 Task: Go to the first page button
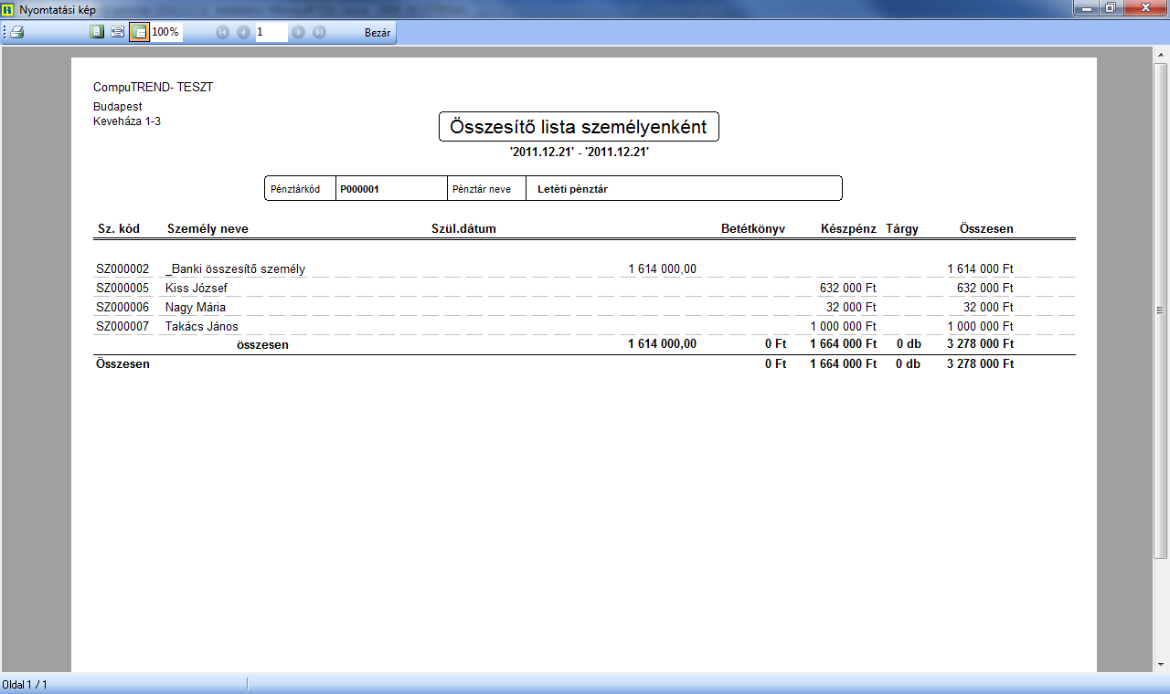point(223,32)
